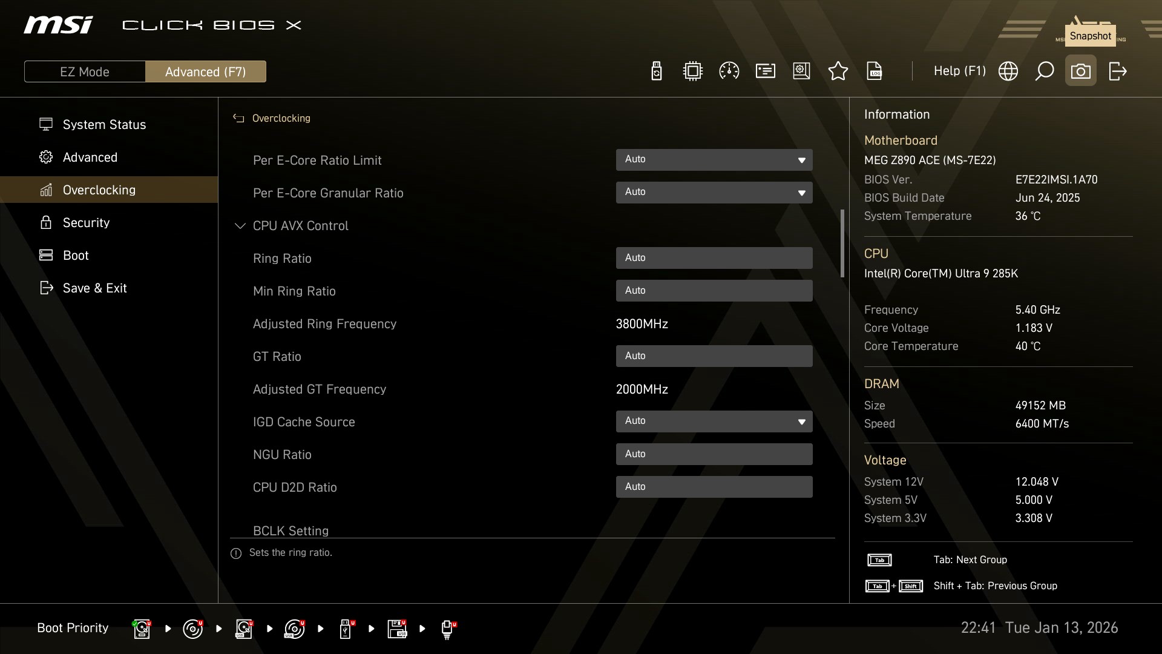Click the Help (F1) button

tap(959, 71)
